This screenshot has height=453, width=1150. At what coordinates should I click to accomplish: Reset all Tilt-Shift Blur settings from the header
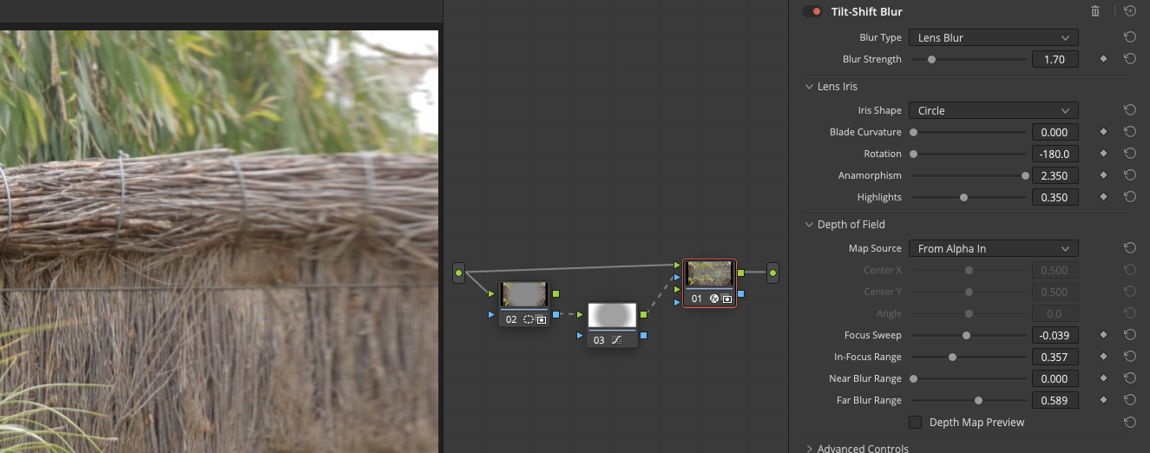point(1129,11)
